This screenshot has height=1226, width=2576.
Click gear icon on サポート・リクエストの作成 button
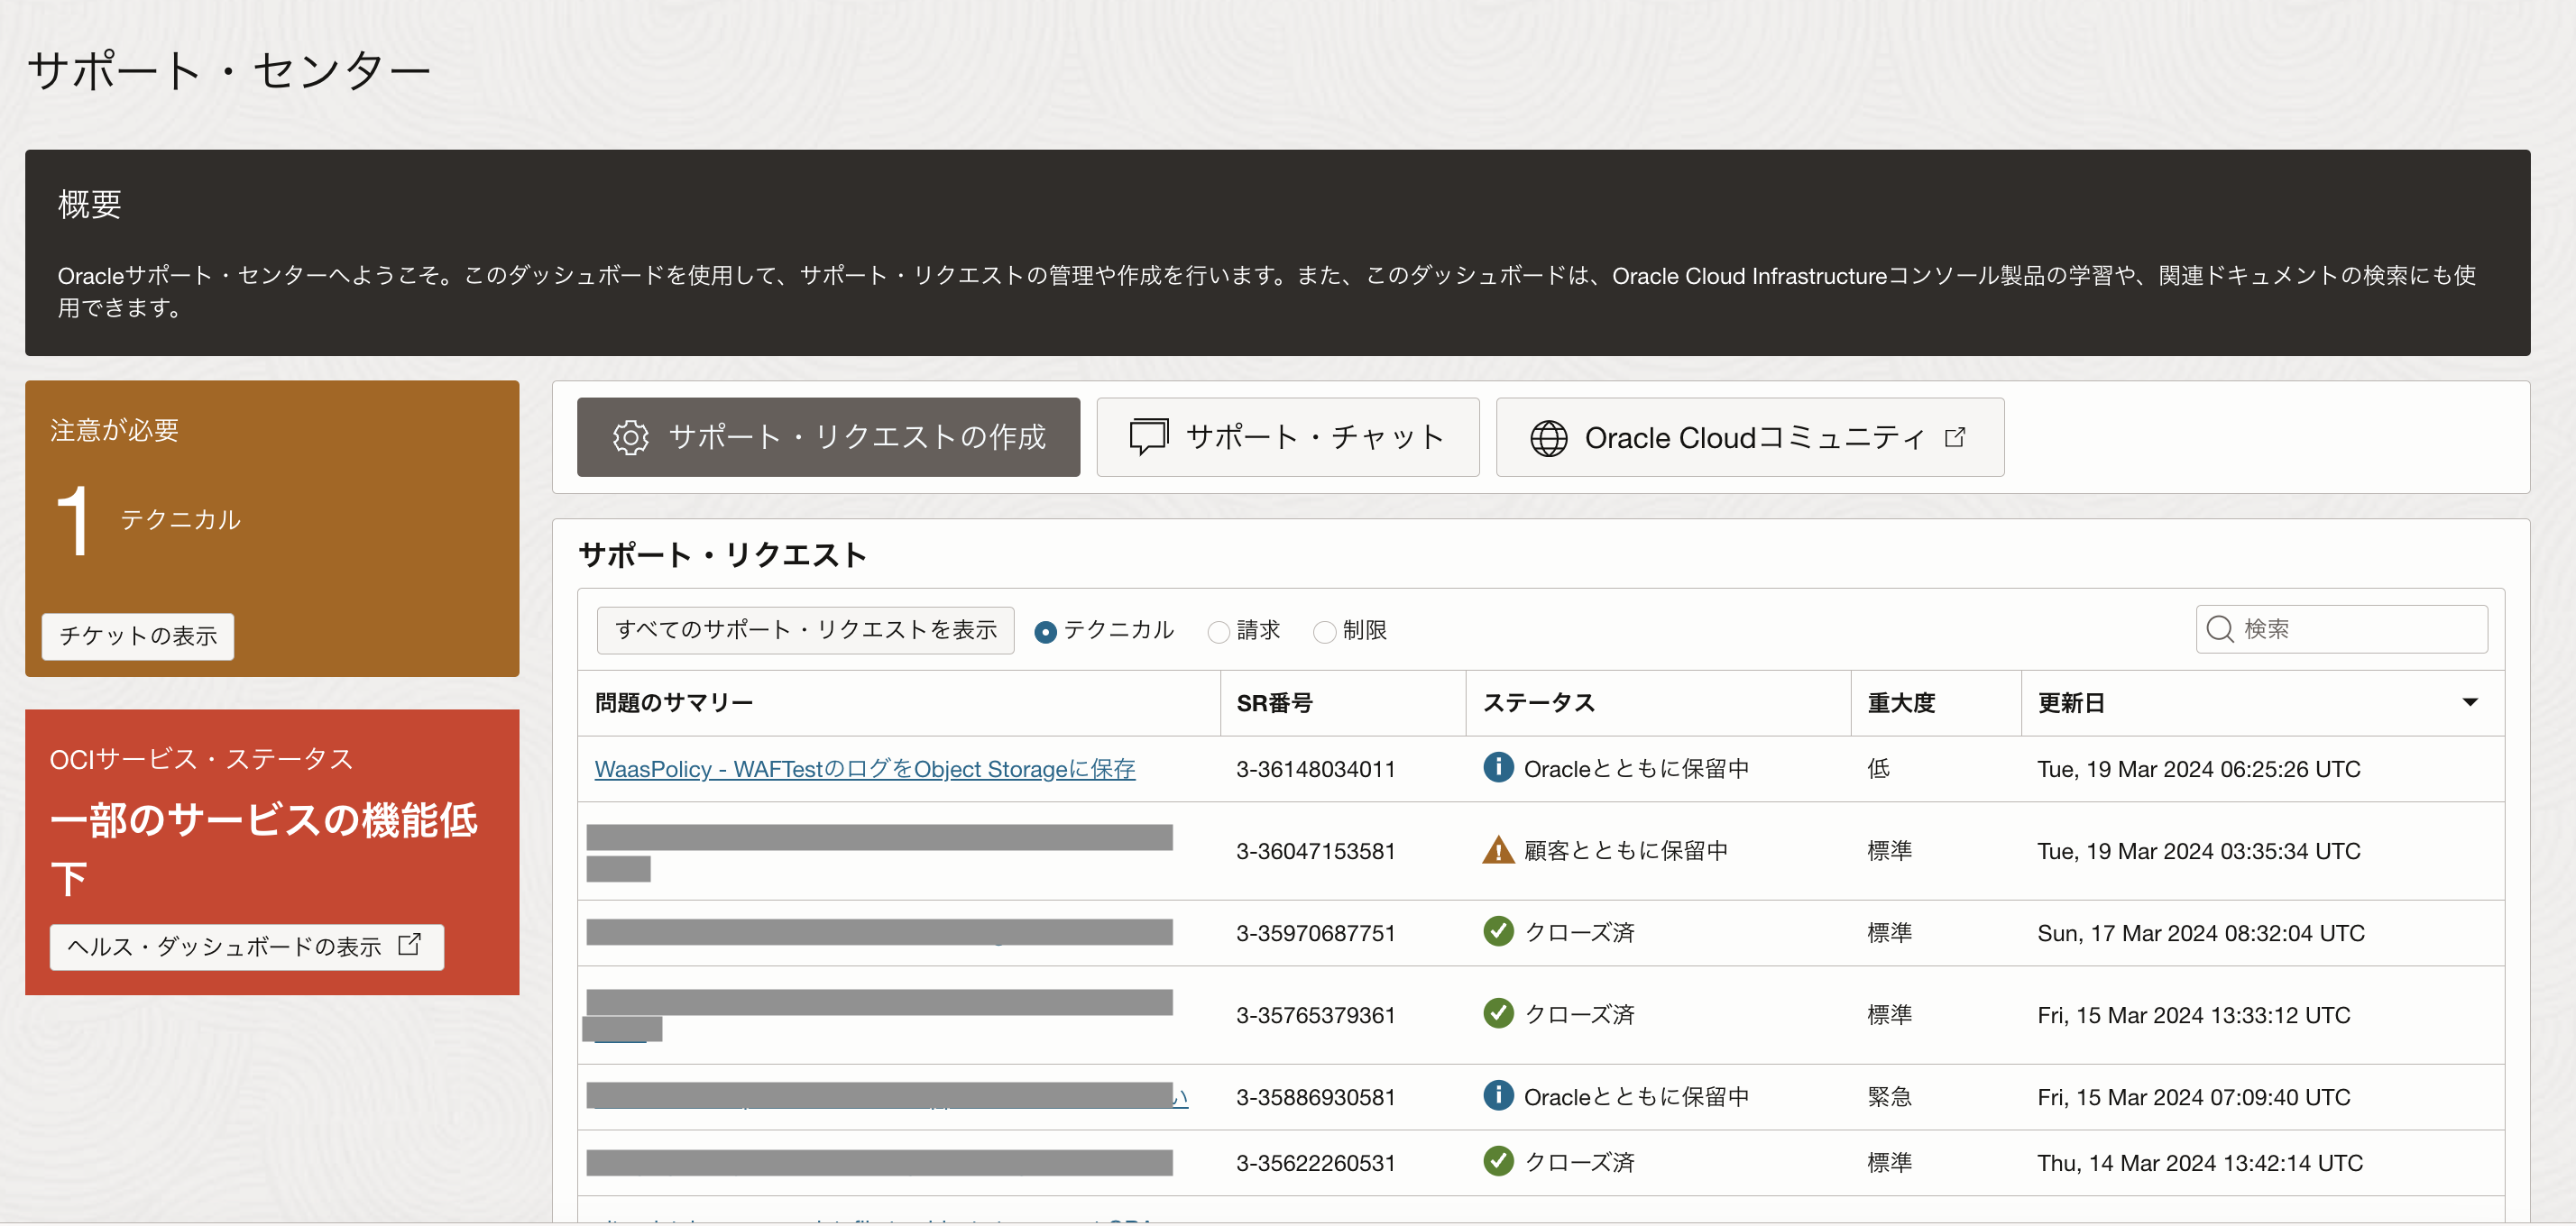[630, 437]
